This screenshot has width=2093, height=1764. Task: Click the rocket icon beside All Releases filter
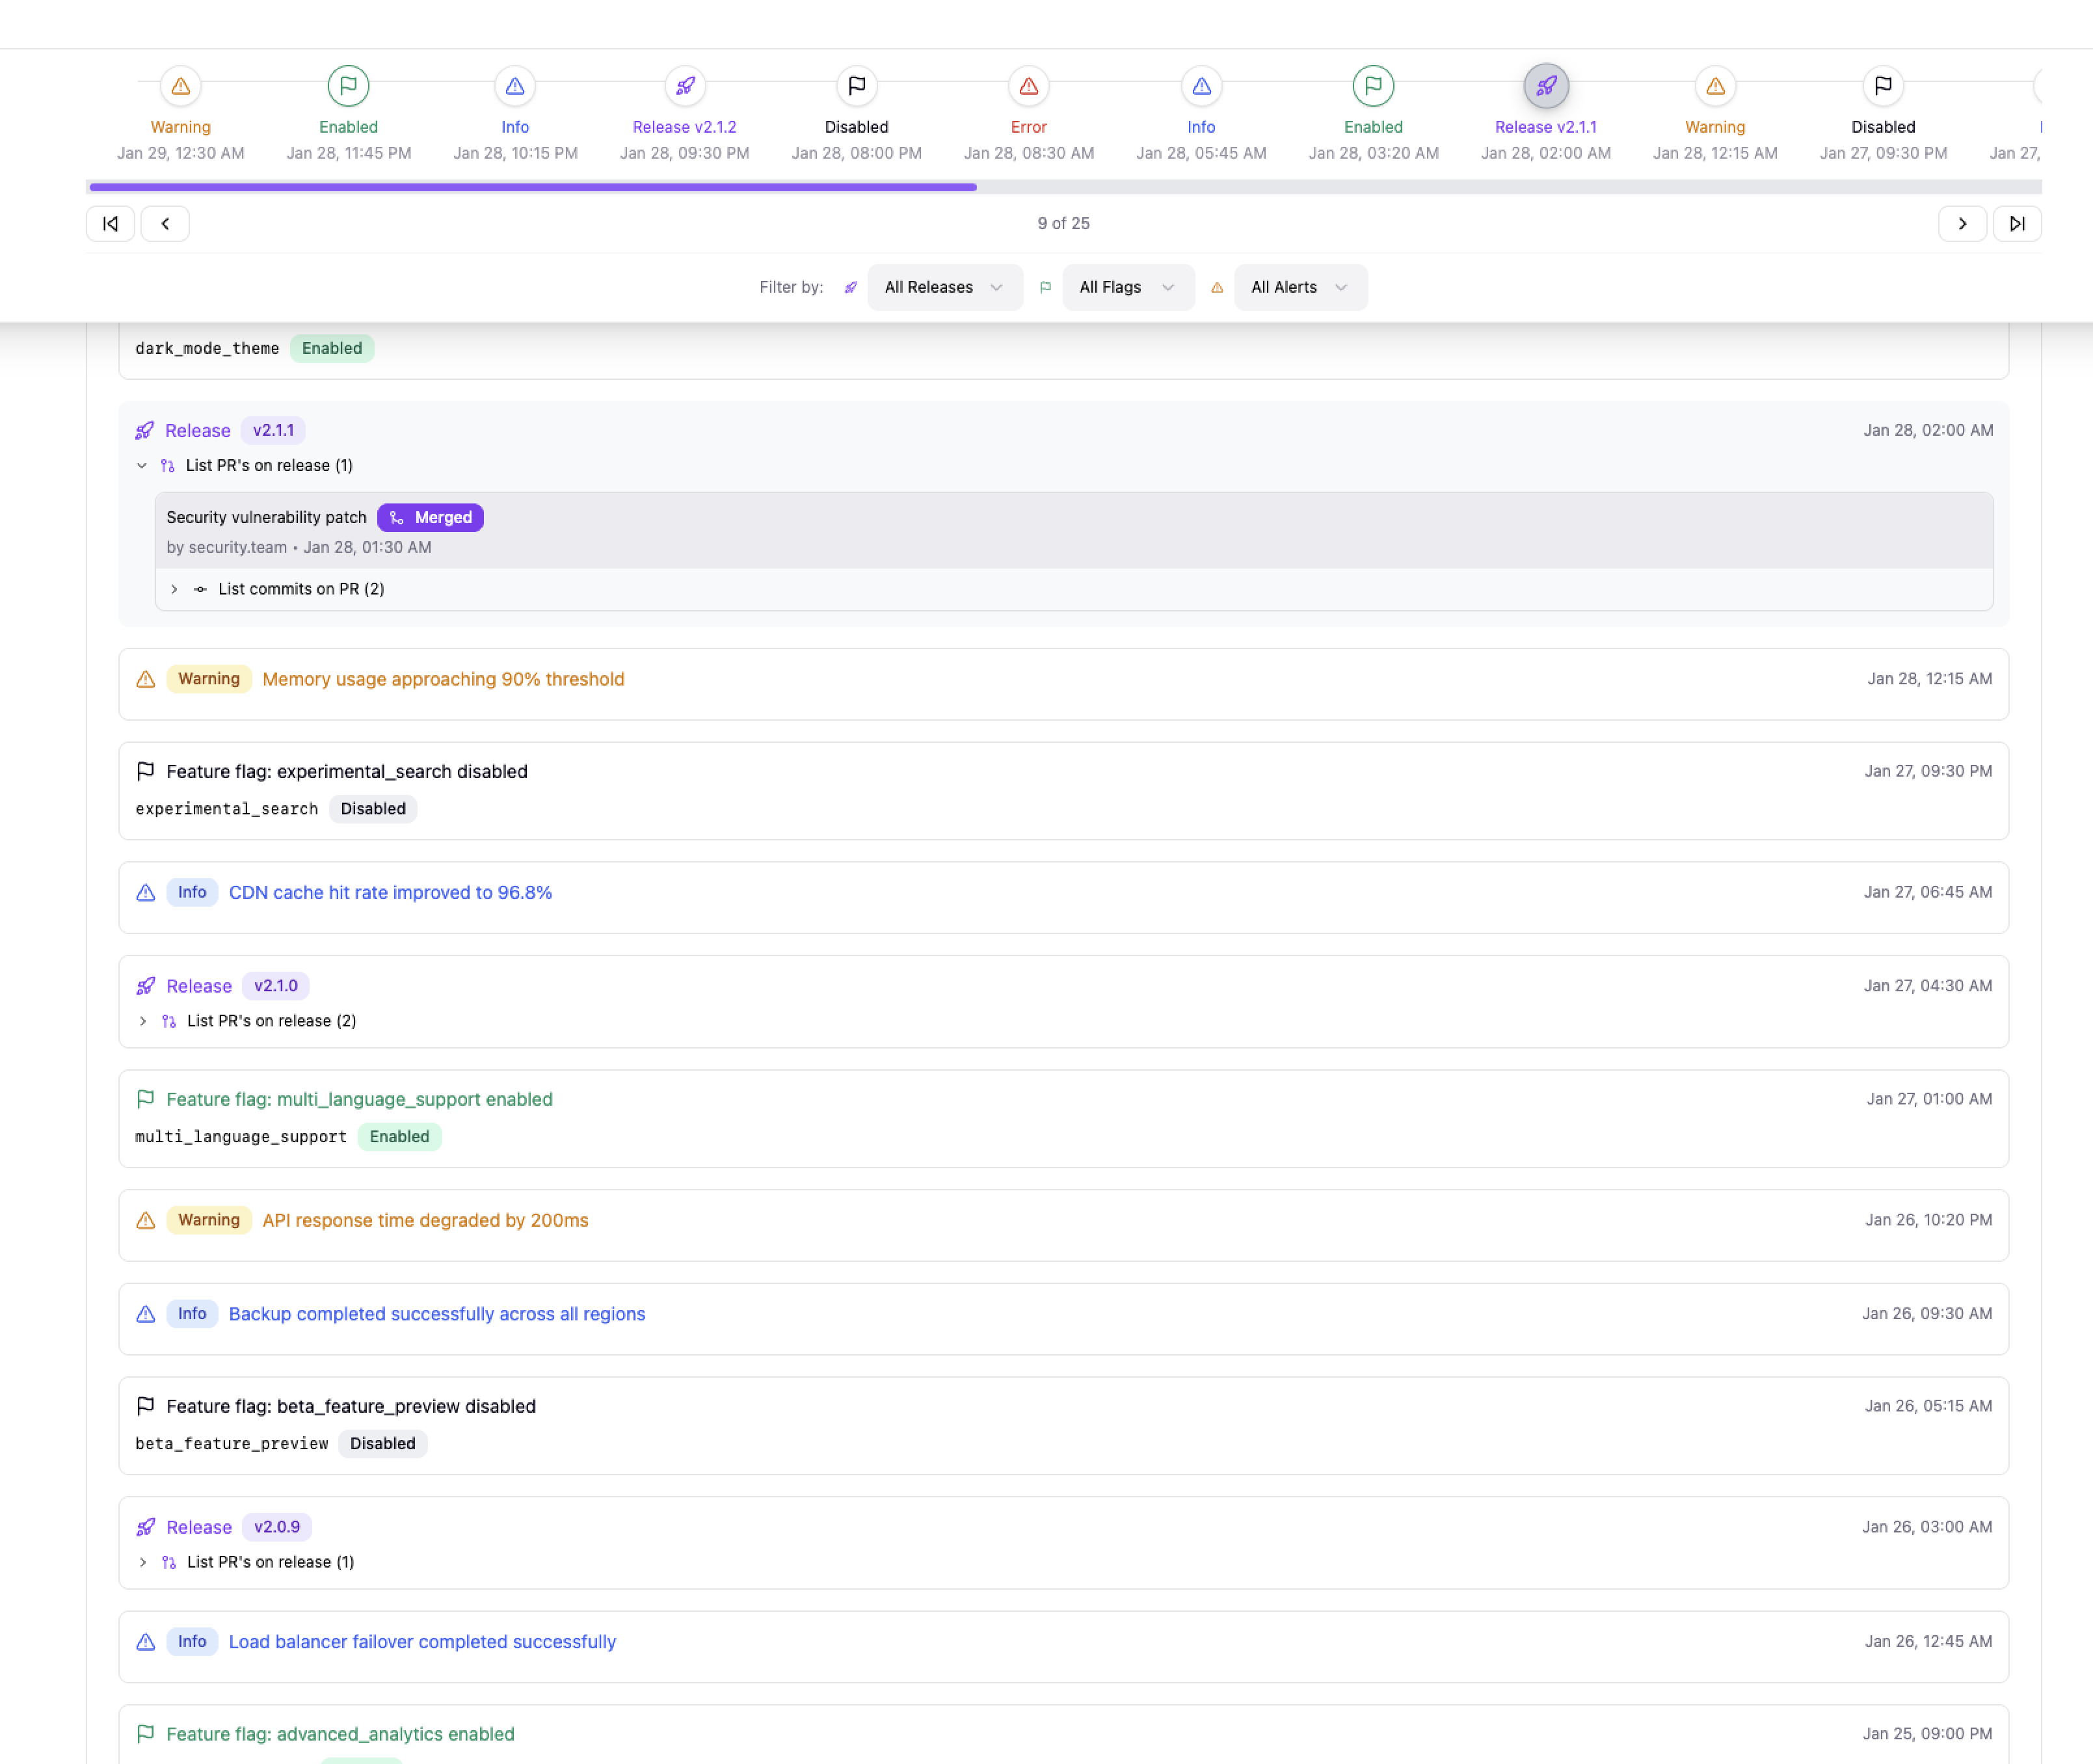(851, 287)
